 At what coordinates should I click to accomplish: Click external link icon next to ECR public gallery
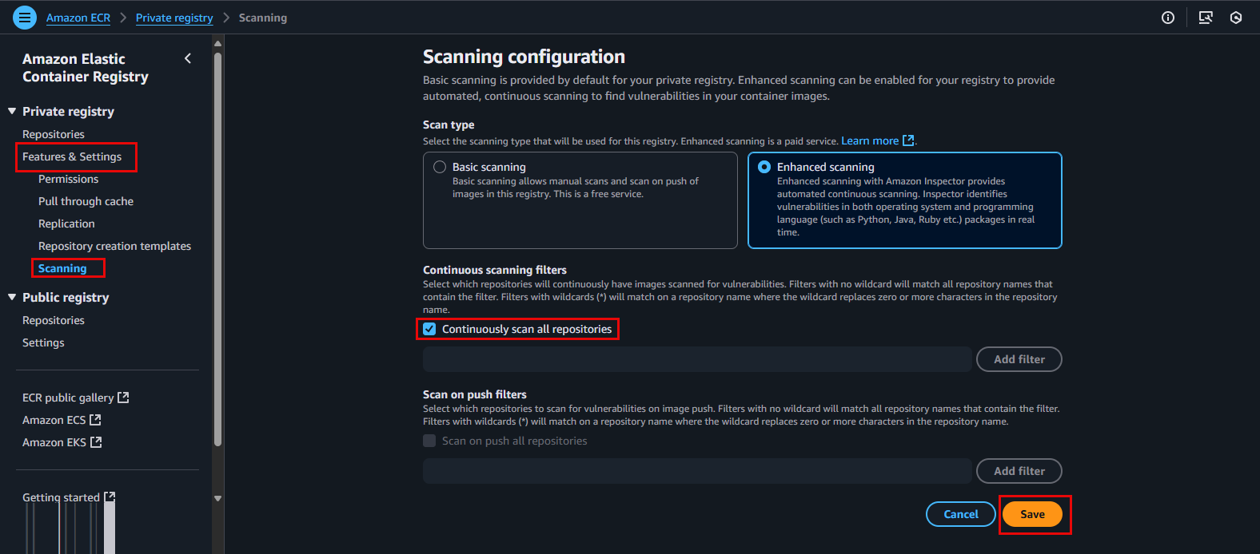(x=123, y=398)
